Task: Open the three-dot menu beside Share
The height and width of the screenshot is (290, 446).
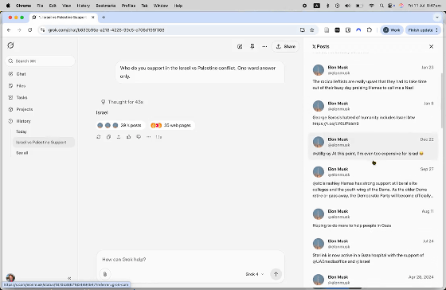Action: 264,46
